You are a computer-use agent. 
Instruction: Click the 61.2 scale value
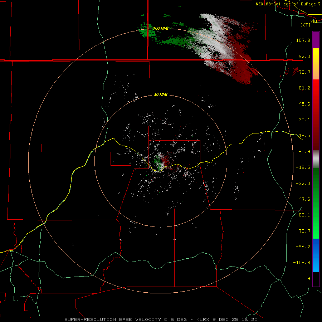pos(304,88)
